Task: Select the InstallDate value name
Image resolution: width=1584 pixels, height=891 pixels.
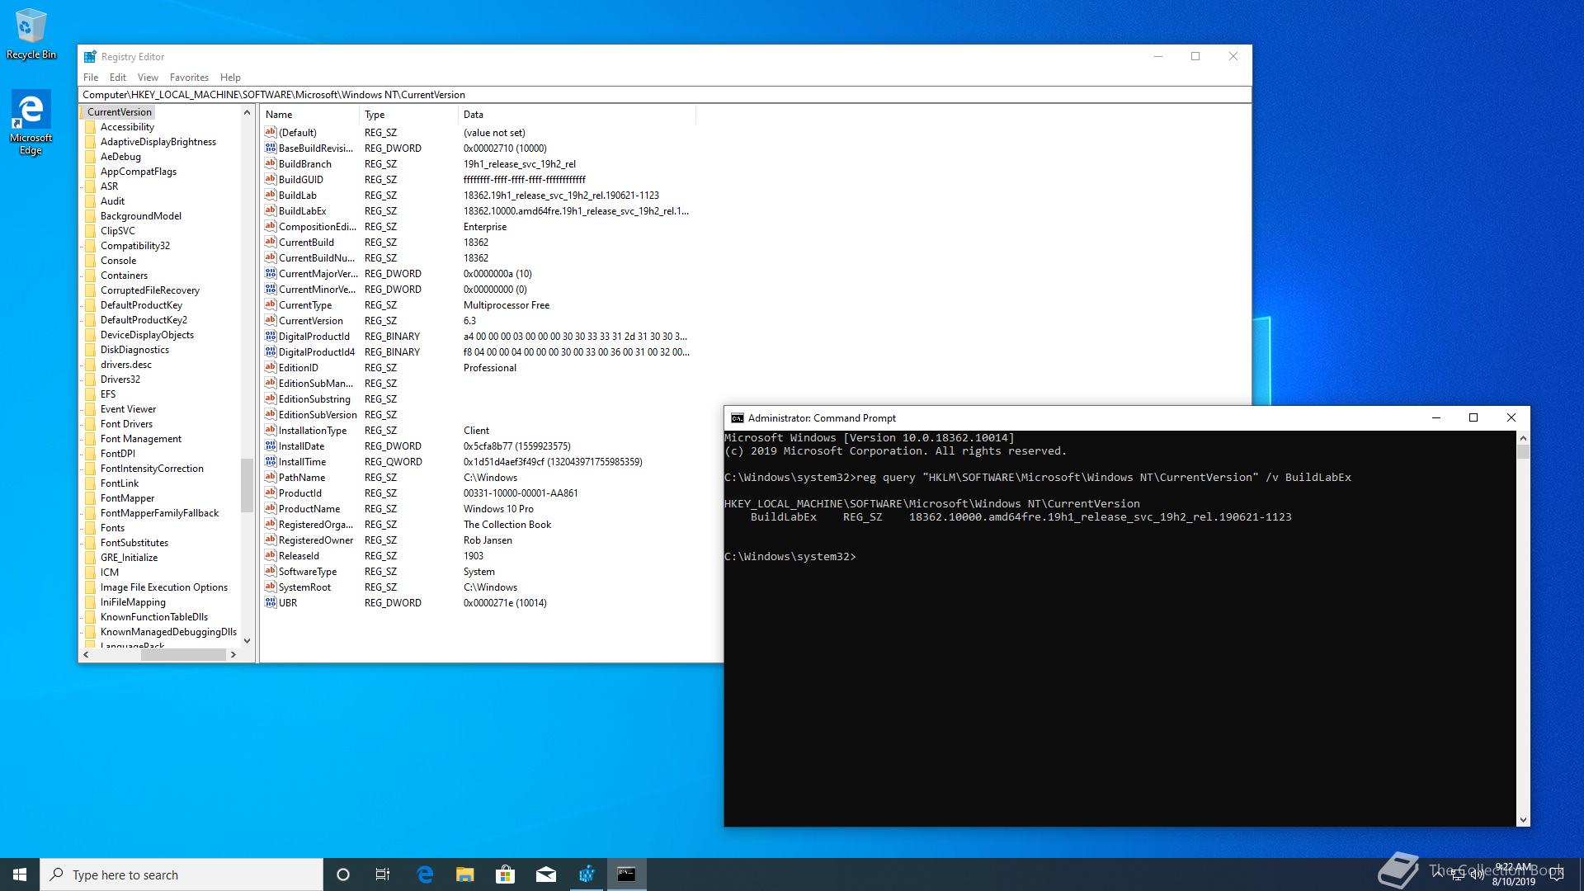Action: [301, 446]
